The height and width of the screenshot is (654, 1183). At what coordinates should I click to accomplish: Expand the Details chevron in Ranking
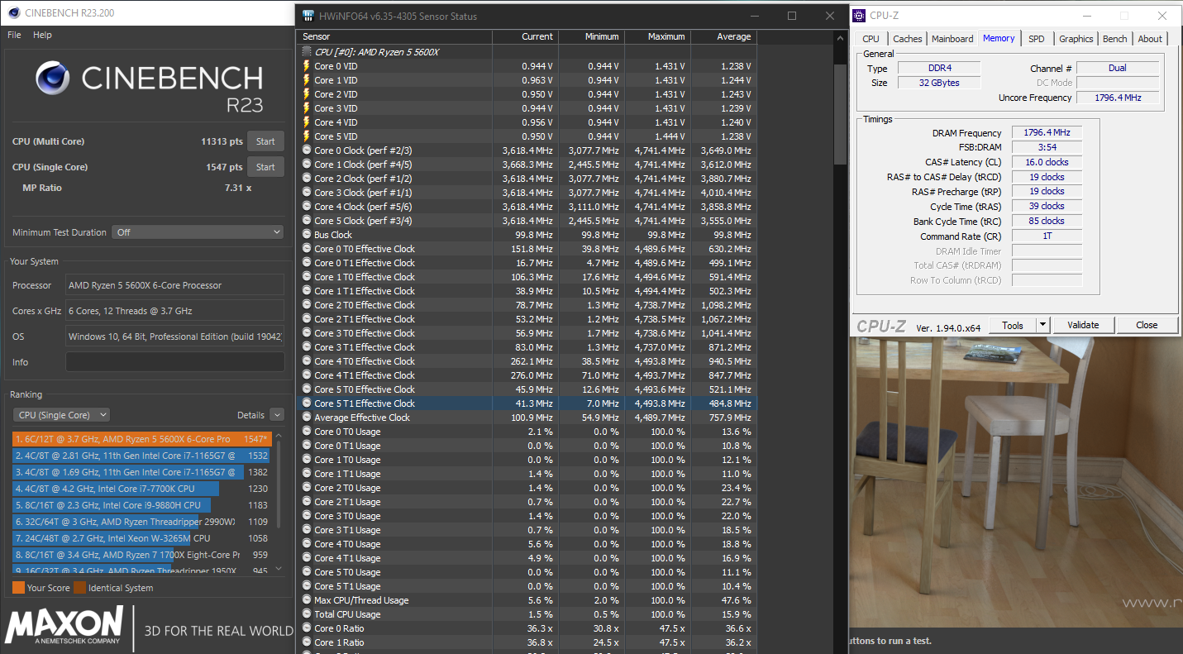pos(277,415)
